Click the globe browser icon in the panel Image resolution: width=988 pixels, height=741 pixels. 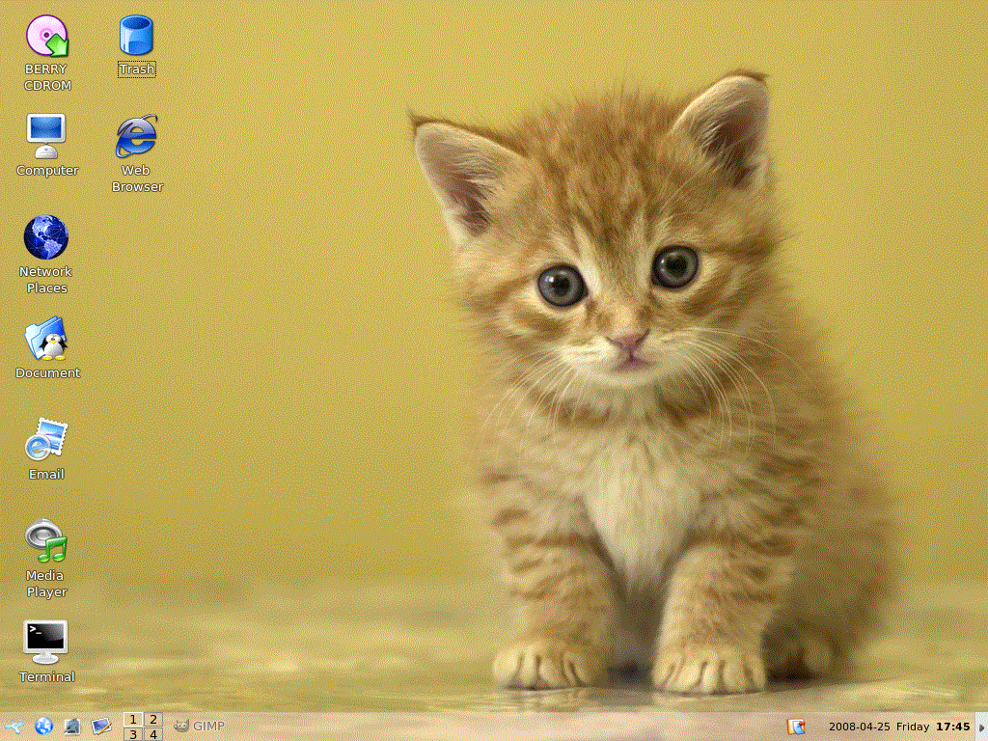(43, 727)
